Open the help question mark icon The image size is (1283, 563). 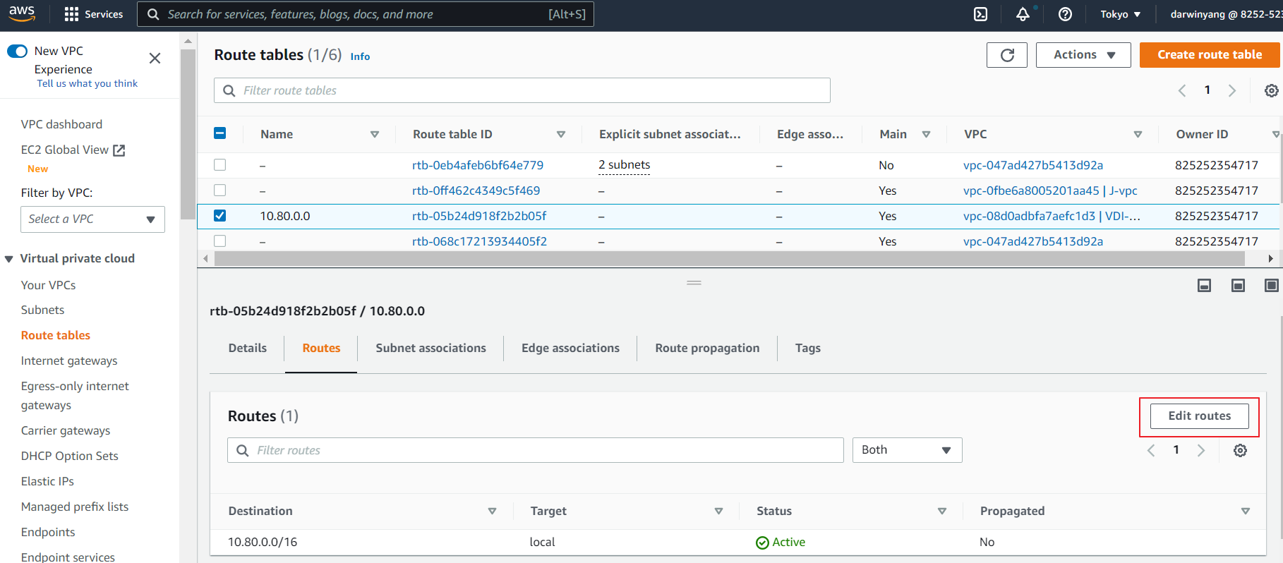[1066, 14]
